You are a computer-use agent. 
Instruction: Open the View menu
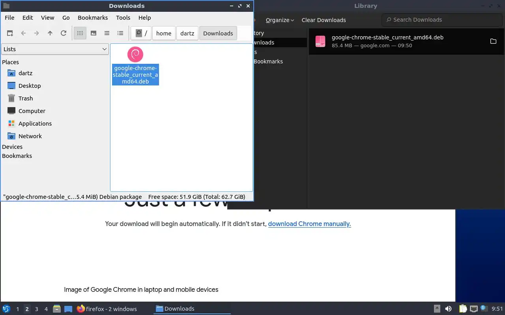(x=47, y=18)
